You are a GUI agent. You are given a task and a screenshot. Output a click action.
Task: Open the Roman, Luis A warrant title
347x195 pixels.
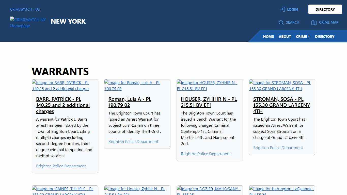click(x=130, y=102)
